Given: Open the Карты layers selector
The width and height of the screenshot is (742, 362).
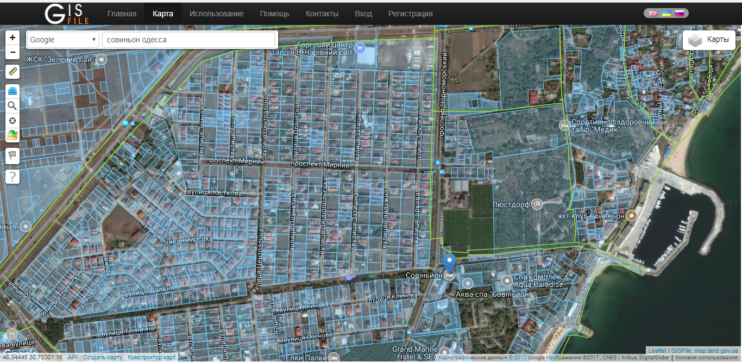Looking at the screenshot, I should point(709,40).
